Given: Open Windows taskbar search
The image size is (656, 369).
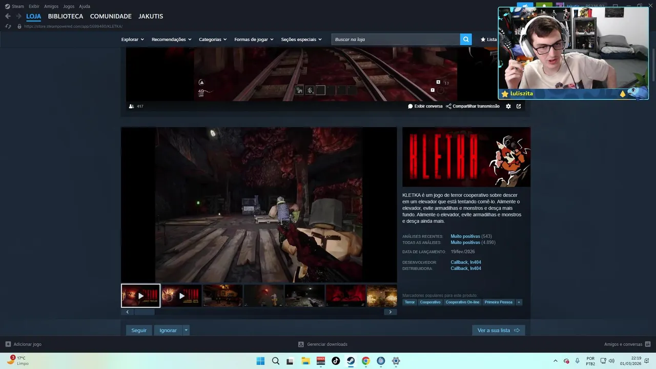Looking at the screenshot, I should tap(275, 361).
